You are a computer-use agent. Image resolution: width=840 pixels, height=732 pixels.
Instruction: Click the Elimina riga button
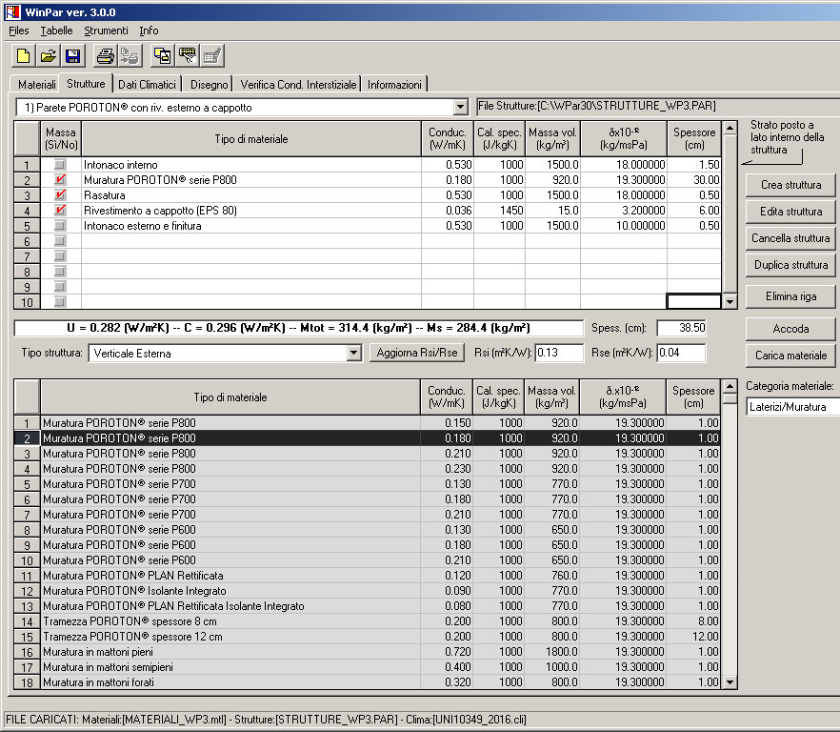pos(790,296)
